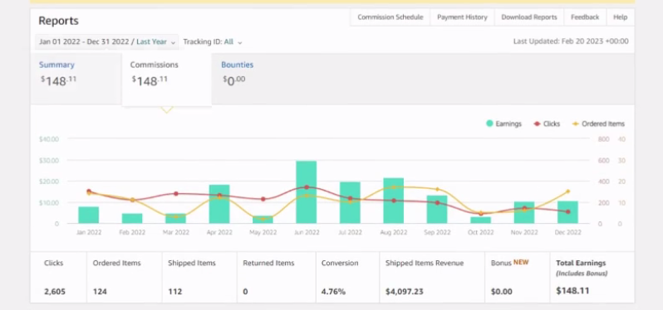Toggle the Ordered Items legend yellow marker
Viewport: 663px width, 310px height.
[x=576, y=124]
